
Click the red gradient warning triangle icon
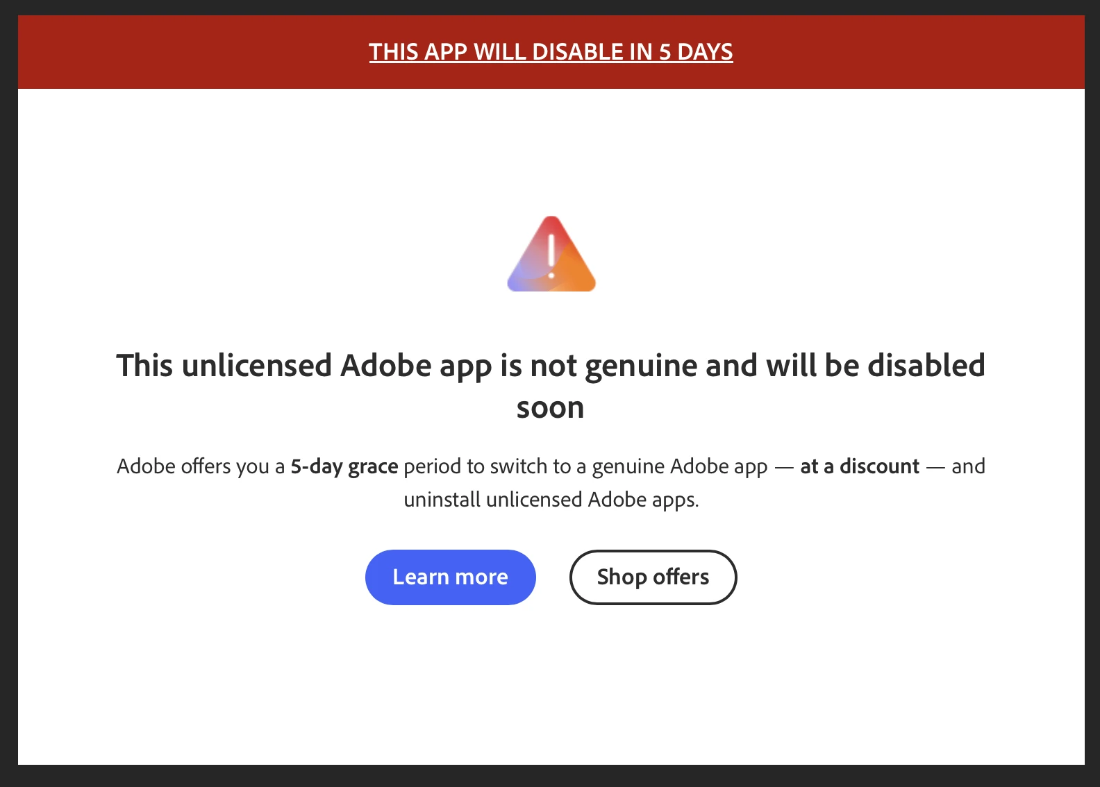(x=551, y=254)
